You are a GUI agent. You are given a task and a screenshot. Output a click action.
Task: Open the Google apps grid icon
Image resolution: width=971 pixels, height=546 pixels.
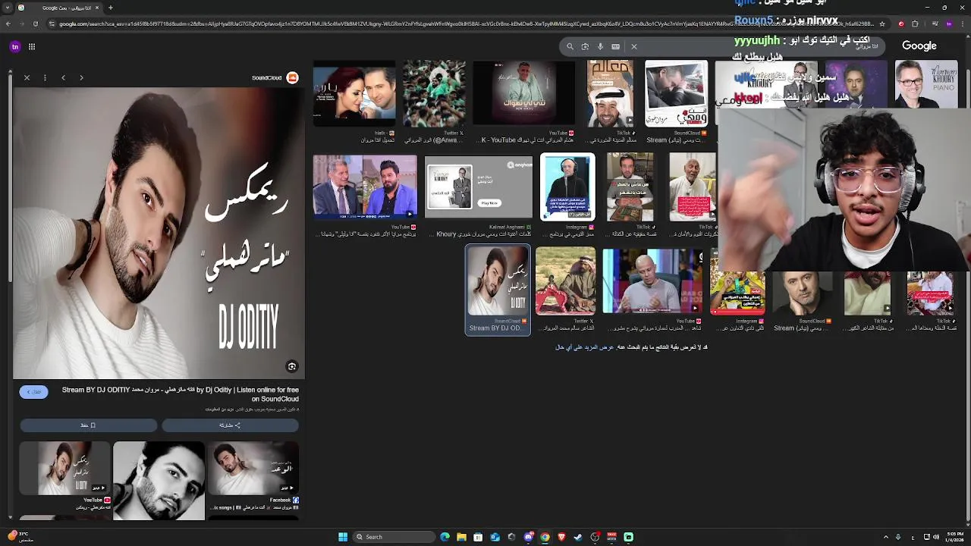click(32, 46)
